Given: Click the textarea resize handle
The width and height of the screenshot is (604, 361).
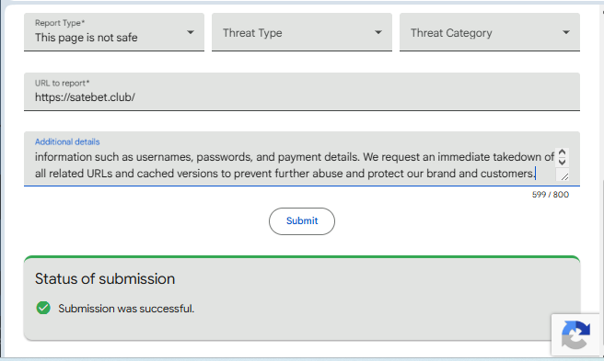Looking at the screenshot, I should pyautogui.click(x=564, y=176).
